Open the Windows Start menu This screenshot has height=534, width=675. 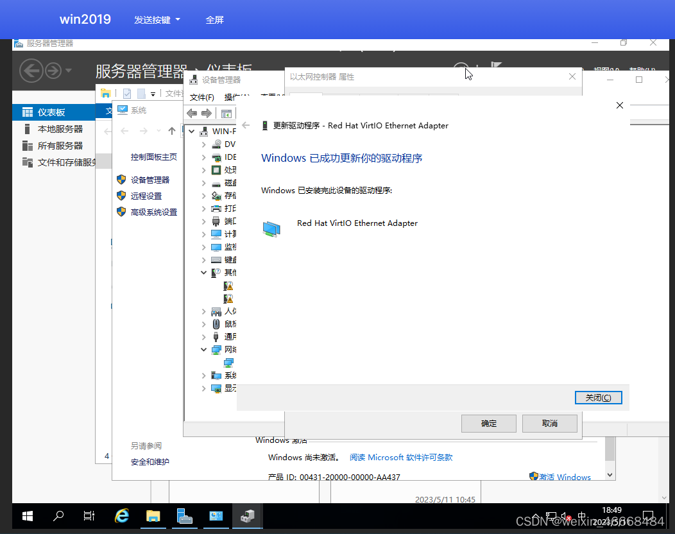(28, 516)
